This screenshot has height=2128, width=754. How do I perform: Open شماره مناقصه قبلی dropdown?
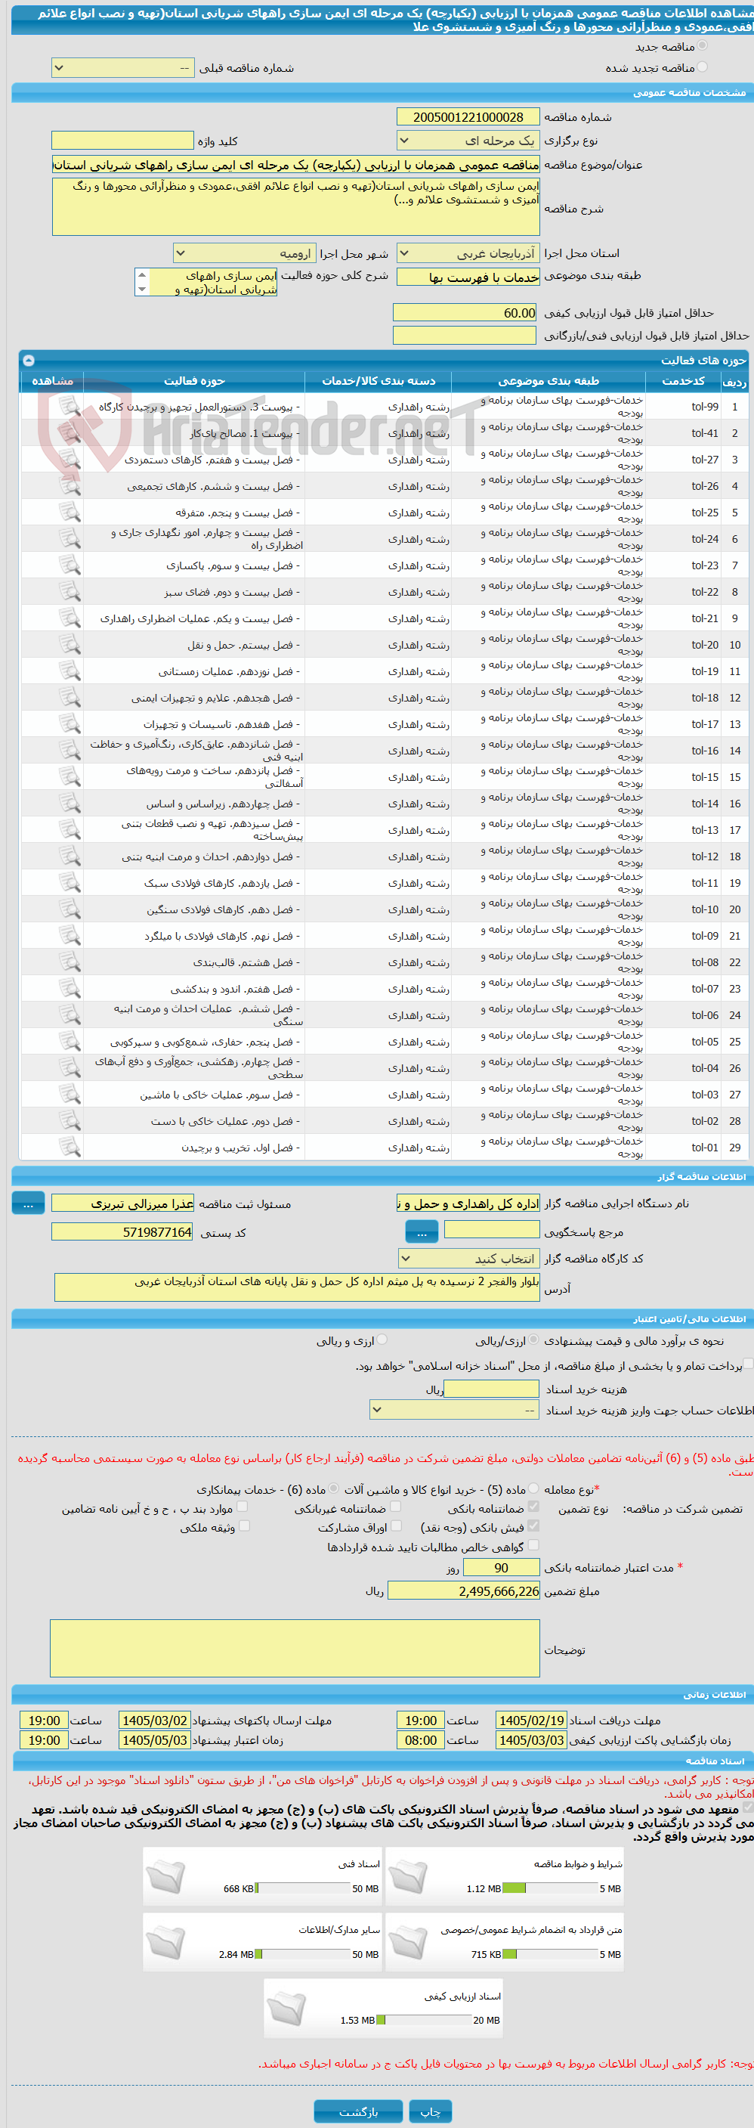coord(122,68)
